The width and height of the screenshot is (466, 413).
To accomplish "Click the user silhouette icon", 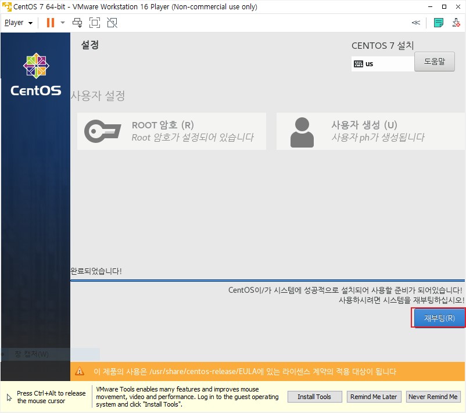I will pos(302,132).
